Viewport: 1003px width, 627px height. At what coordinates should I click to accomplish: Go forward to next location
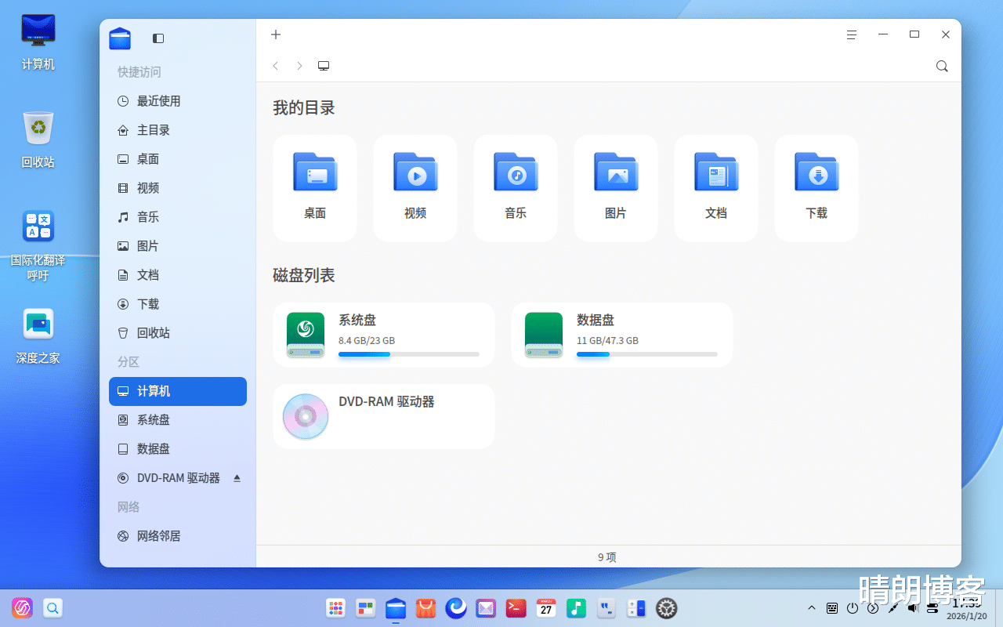point(299,66)
